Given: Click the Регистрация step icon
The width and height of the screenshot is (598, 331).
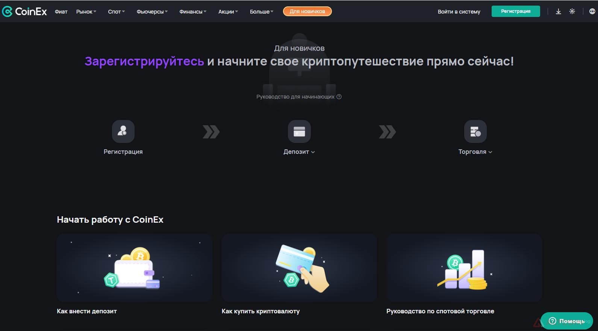Looking at the screenshot, I should tap(123, 131).
